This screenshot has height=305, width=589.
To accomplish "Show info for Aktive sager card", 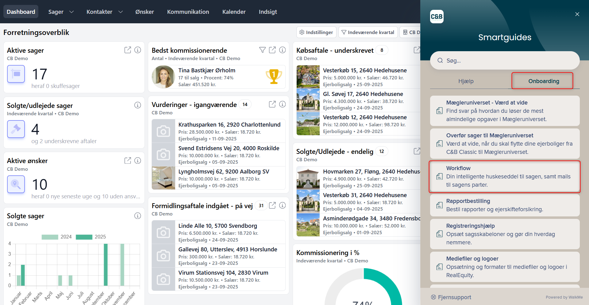I will point(138,50).
